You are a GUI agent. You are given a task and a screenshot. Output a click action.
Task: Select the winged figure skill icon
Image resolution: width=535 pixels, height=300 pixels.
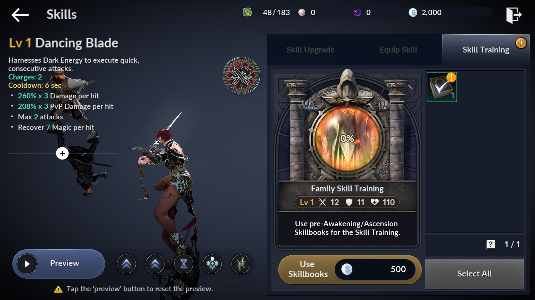(212, 264)
